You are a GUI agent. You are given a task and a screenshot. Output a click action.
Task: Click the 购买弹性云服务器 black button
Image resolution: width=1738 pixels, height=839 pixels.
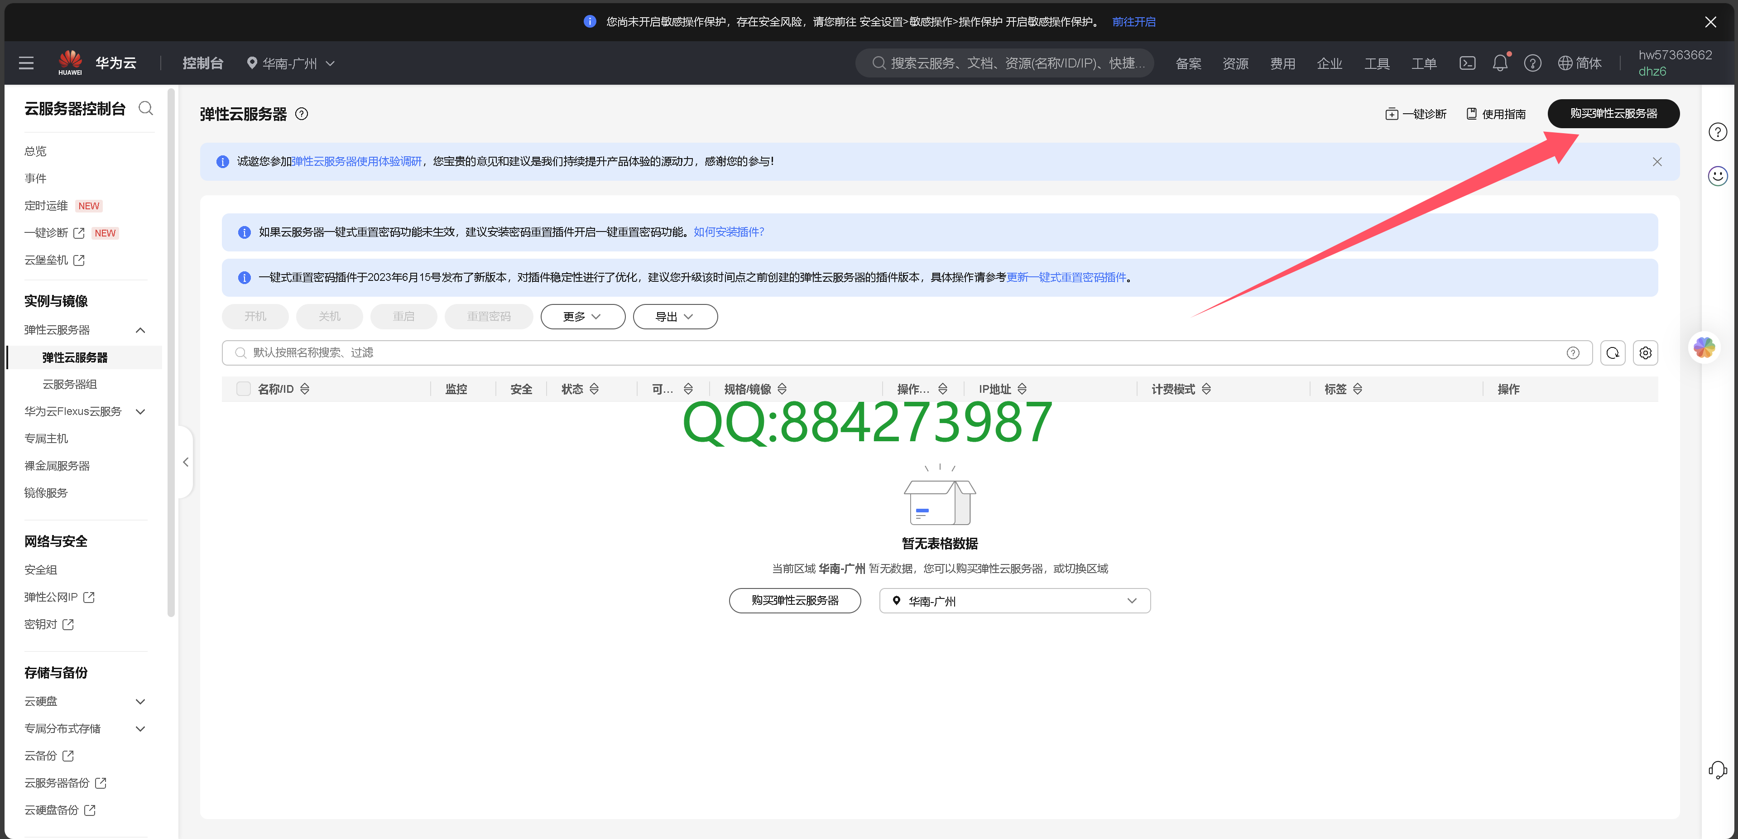click(x=1613, y=113)
